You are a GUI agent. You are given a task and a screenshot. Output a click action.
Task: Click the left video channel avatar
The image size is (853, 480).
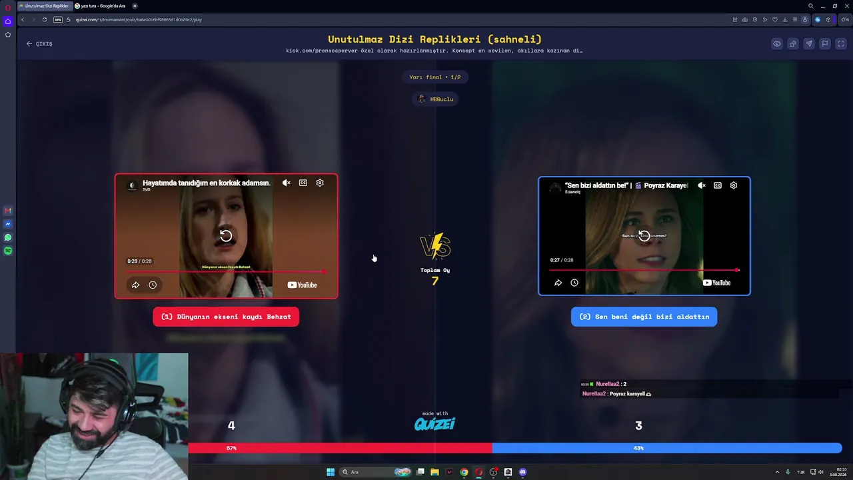pos(131,185)
